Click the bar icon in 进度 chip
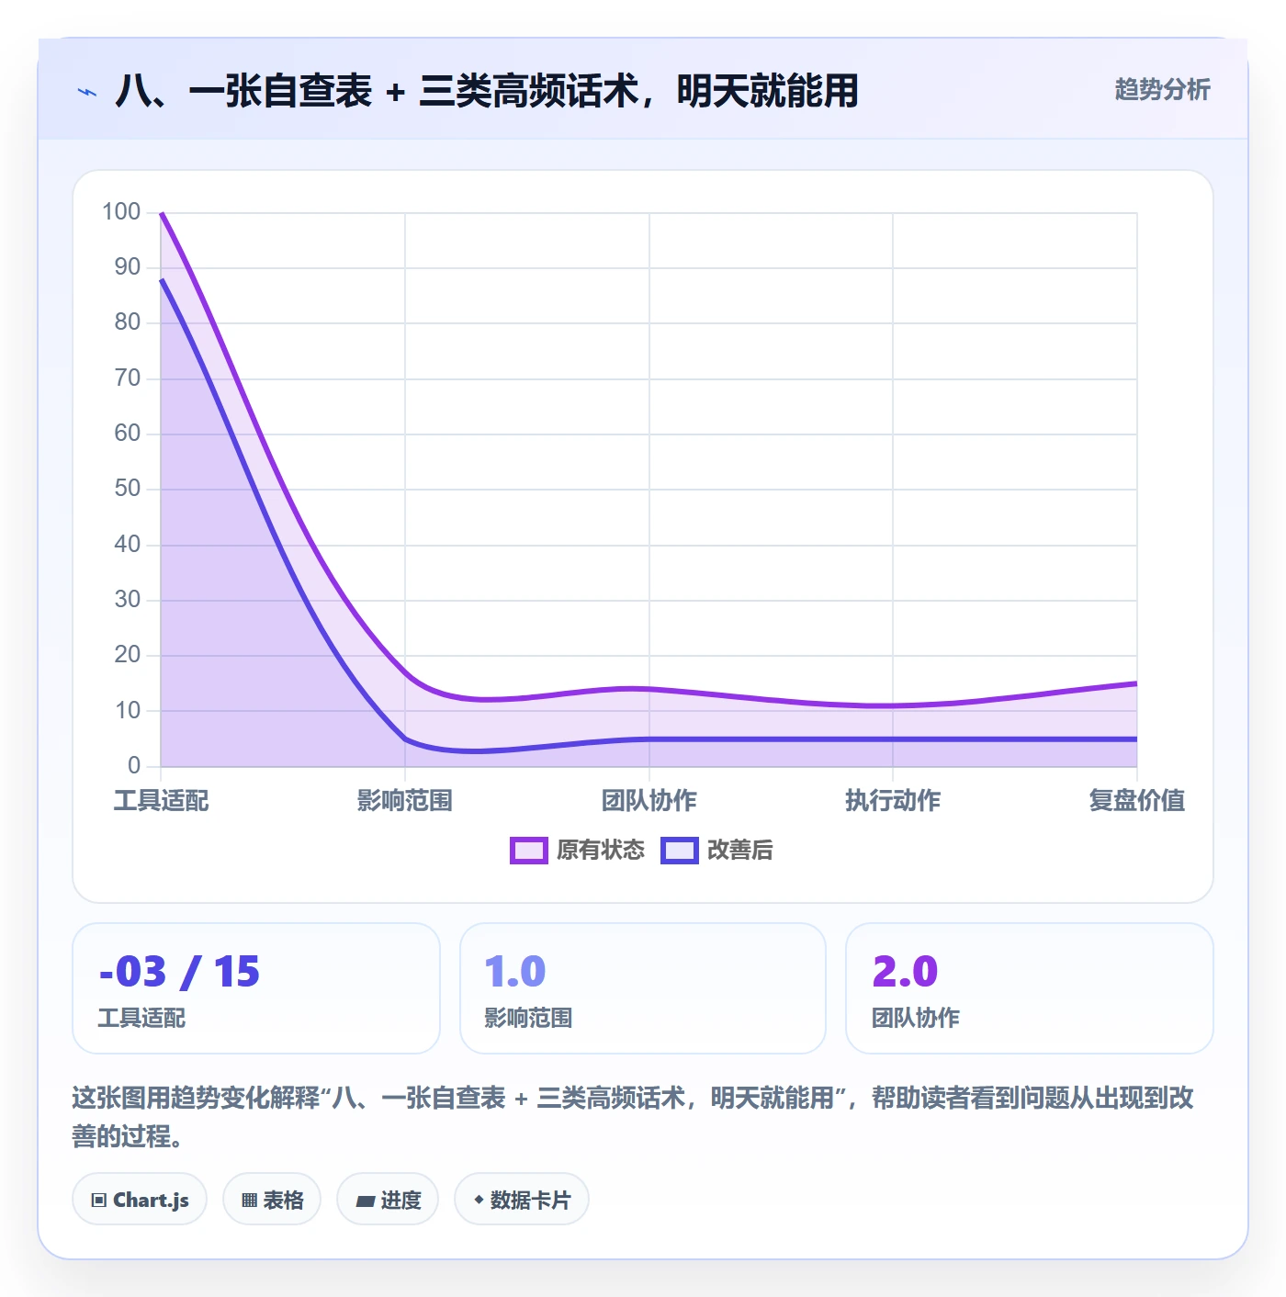The width and height of the screenshot is (1286, 1297). 366,1201
